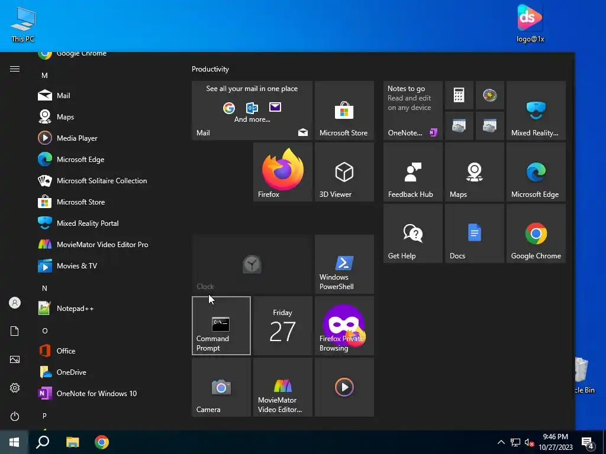The image size is (606, 454).
Task: Launch the Google Chrome tile
Action: (536, 234)
